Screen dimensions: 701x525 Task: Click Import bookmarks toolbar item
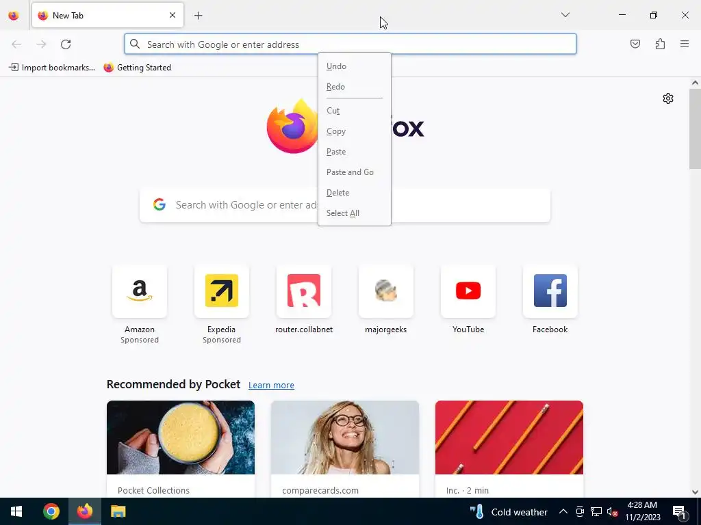coord(52,68)
